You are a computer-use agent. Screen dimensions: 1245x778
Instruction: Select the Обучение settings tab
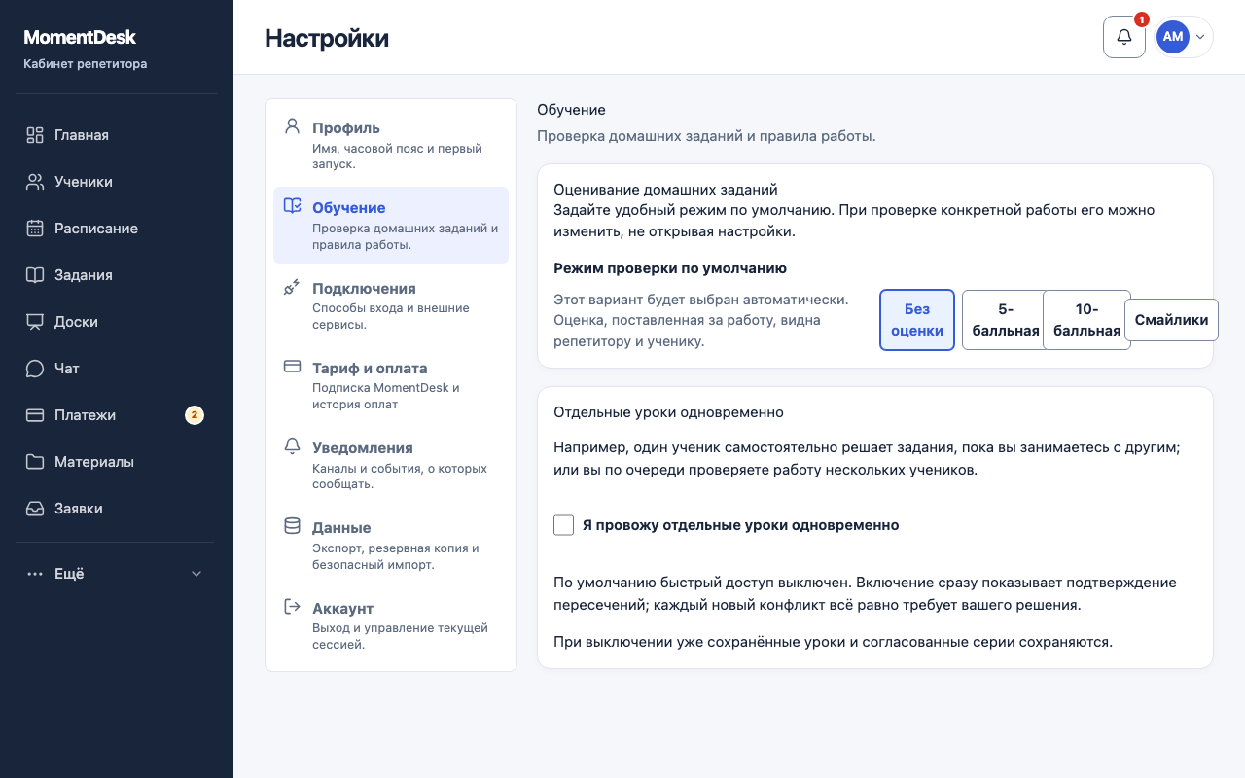coord(391,225)
